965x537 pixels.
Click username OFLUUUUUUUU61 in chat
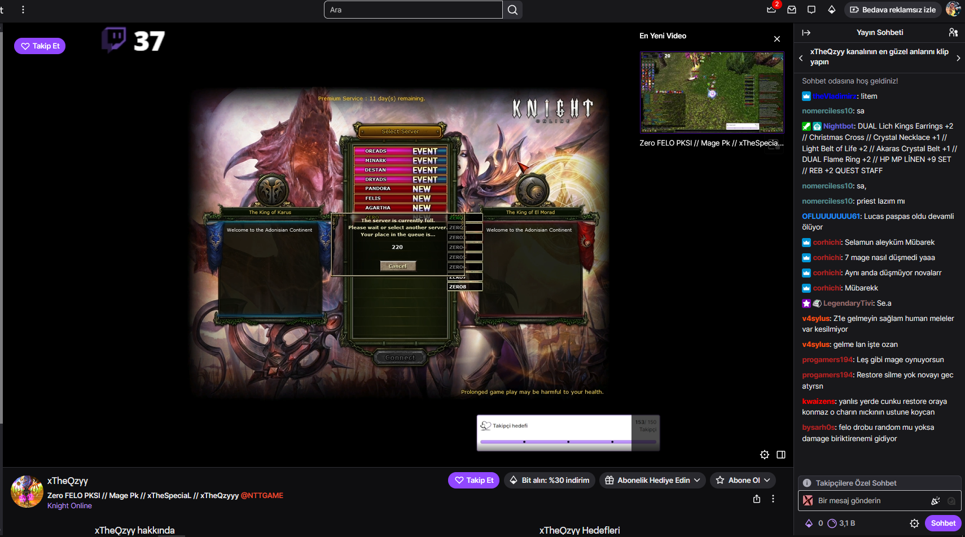click(831, 217)
